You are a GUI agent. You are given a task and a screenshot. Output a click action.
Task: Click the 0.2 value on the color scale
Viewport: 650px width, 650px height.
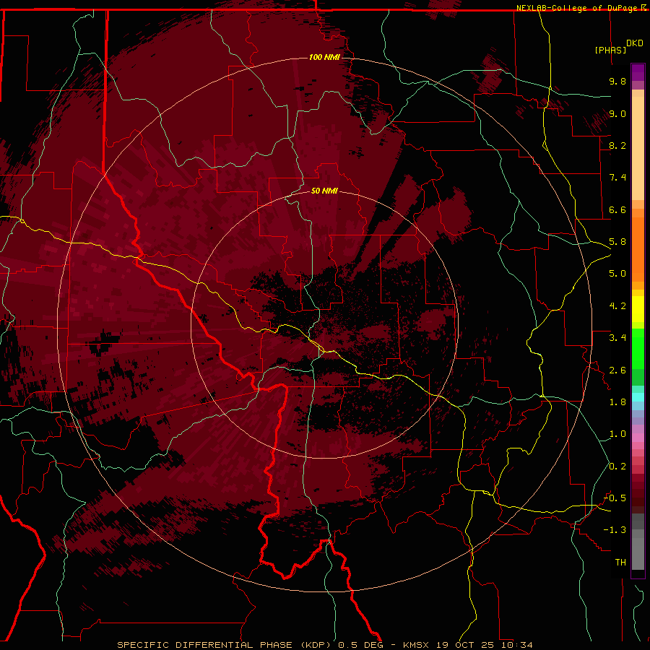[617, 467]
